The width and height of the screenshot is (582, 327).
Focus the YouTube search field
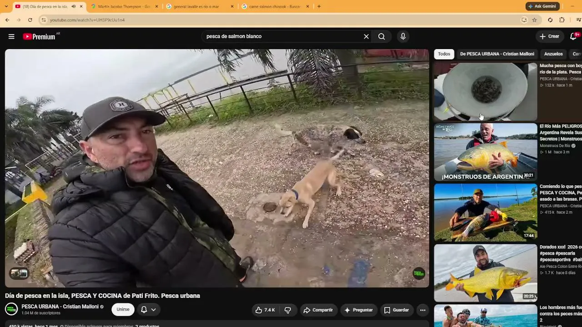pyautogui.click(x=282, y=36)
